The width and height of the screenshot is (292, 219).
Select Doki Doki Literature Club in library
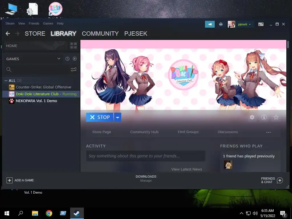tap(41, 94)
